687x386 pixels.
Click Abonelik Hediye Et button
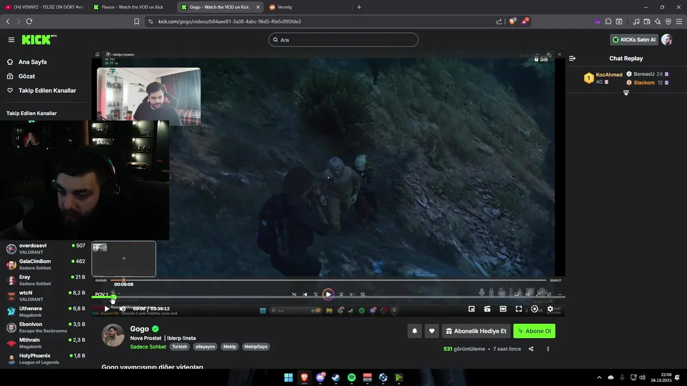pyautogui.click(x=476, y=331)
